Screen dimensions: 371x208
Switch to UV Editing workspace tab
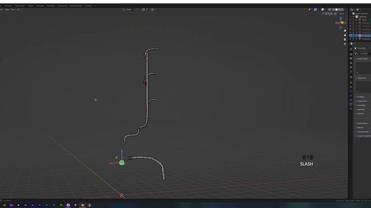pos(8,6)
